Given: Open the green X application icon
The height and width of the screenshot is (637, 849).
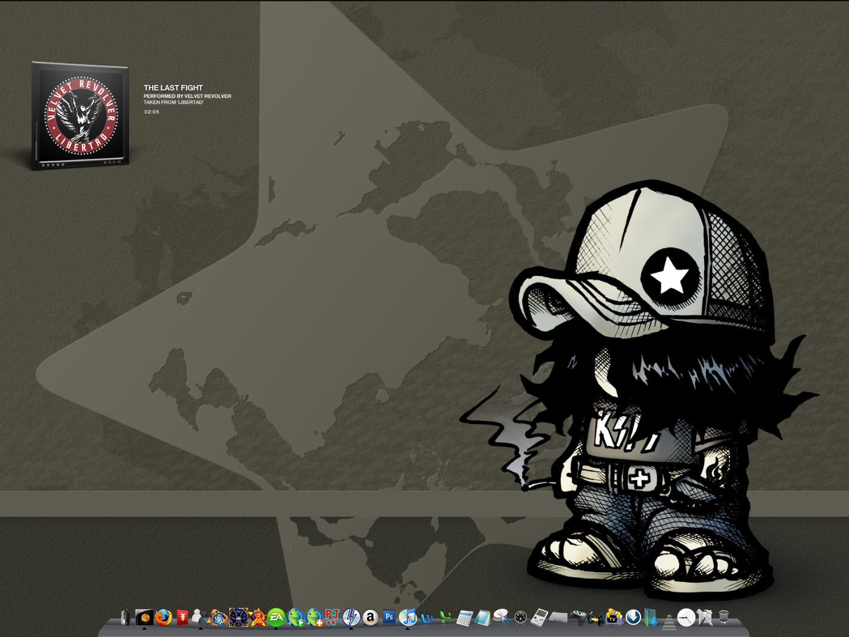Looking at the screenshot, I should coord(446,618).
